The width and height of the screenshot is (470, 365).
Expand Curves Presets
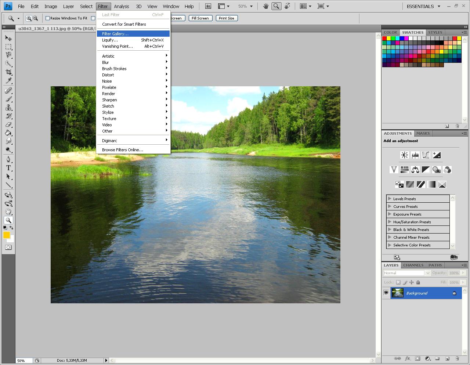[x=390, y=206]
